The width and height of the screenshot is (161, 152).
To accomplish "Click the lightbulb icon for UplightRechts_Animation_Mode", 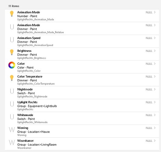I will tap(12, 14).
